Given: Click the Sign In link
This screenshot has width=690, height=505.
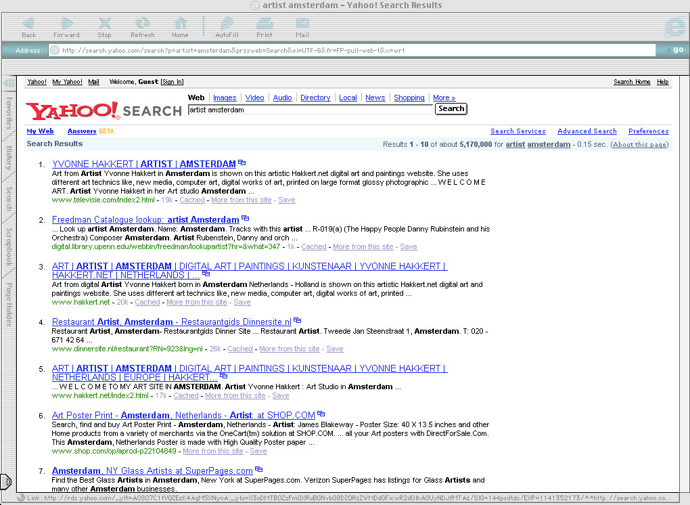Looking at the screenshot, I should [172, 82].
